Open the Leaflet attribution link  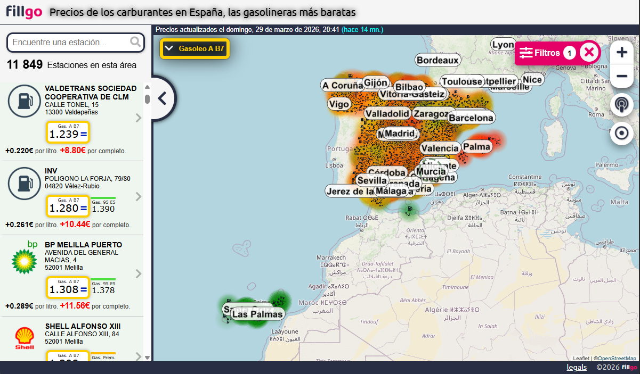click(581, 359)
